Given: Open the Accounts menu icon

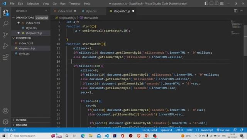Looking at the screenshot, I should point(5,111).
